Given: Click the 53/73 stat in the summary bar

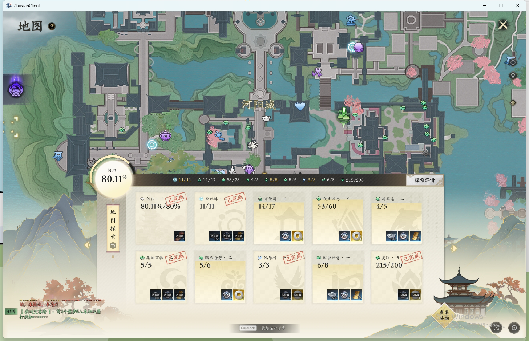Looking at the screenshot, I should click(x=231, y=180).
